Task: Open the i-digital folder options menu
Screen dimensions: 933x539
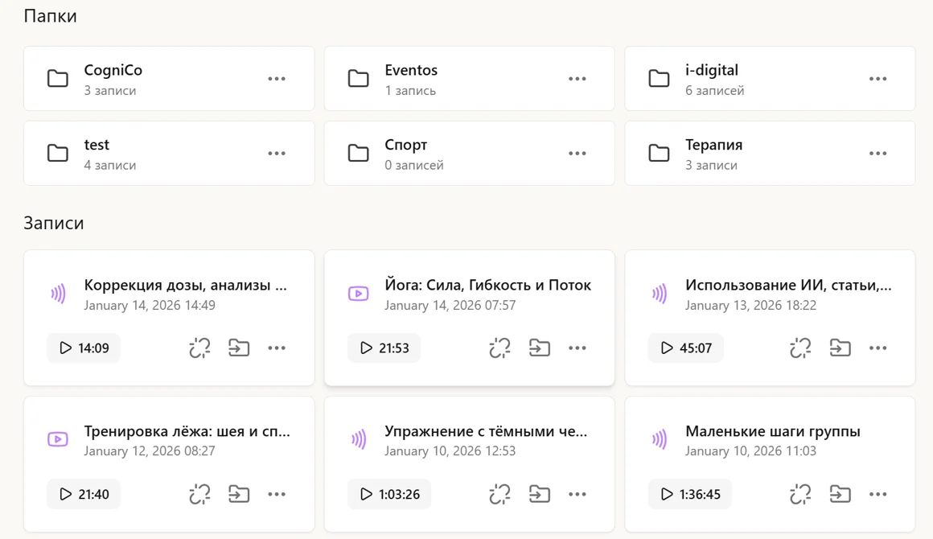Action: (878, 79)
